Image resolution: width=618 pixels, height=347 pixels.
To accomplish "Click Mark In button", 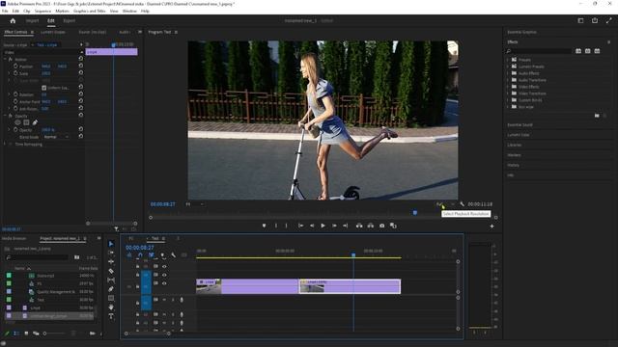I will click(276, 226).
